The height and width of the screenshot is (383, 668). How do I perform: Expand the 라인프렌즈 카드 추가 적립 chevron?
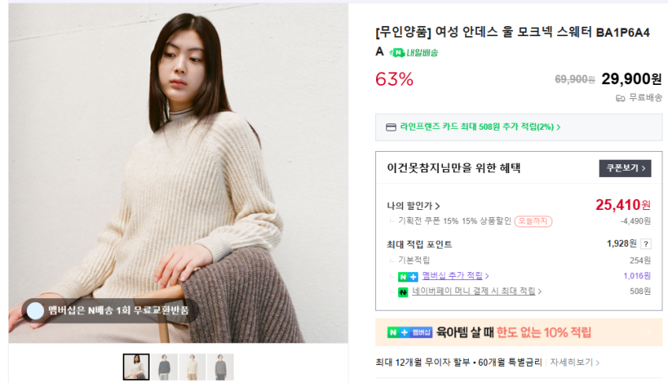coord(559,127)
